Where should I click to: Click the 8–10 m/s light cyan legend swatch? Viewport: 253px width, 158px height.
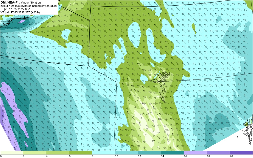(x=103, y=153)
